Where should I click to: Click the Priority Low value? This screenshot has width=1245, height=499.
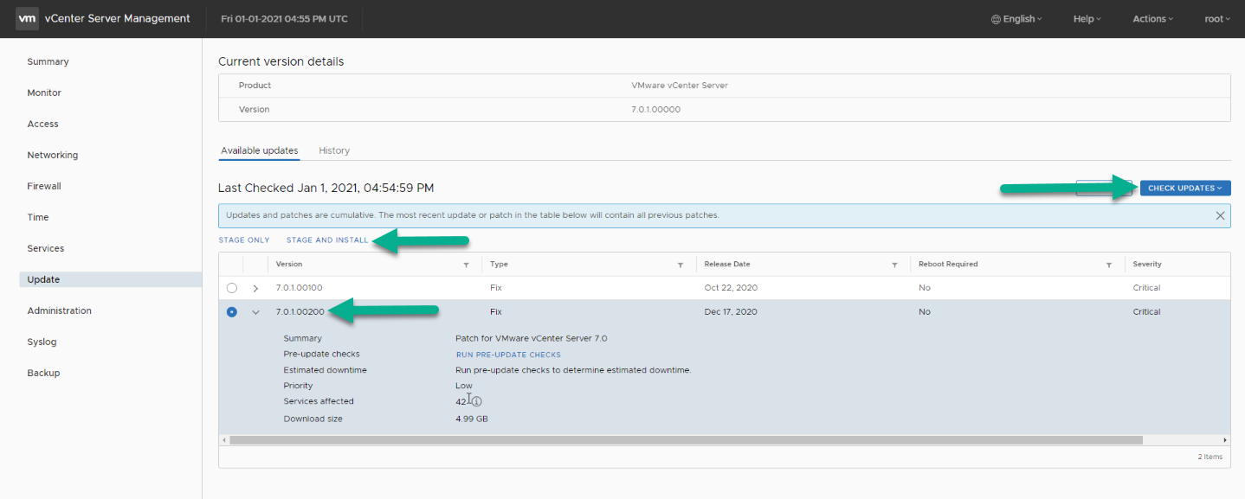464,386
